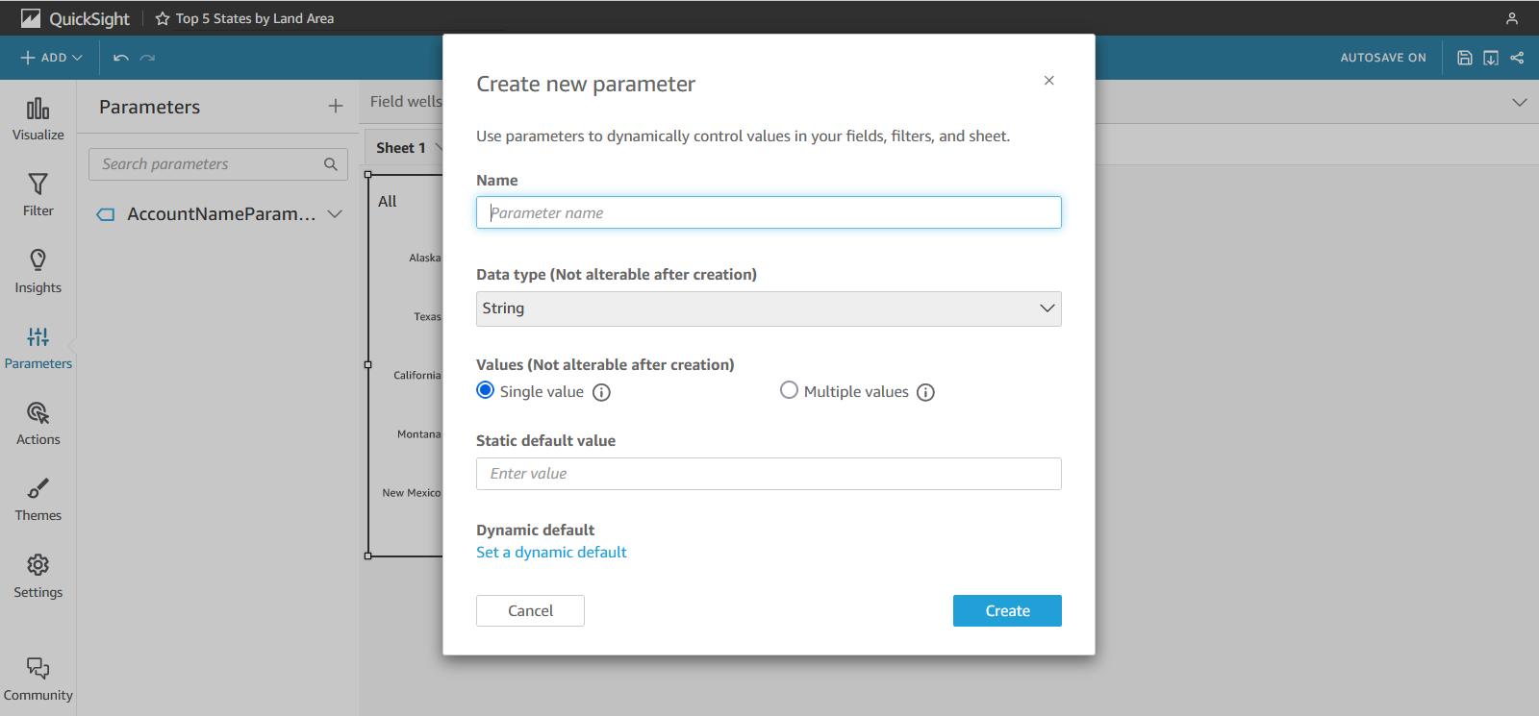Click the Create button
Image resolution: width=1539 pixels, height=716 pixels.
(1007, 611)
